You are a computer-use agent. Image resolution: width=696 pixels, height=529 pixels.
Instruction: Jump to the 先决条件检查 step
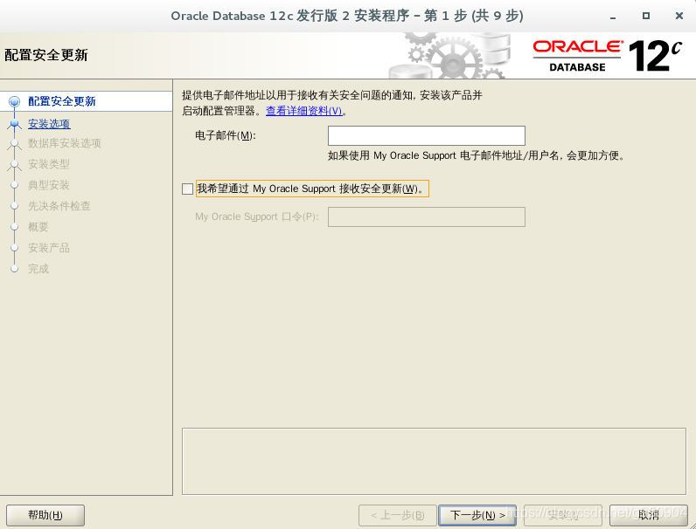pyautogui.click(x=59, y=206)
